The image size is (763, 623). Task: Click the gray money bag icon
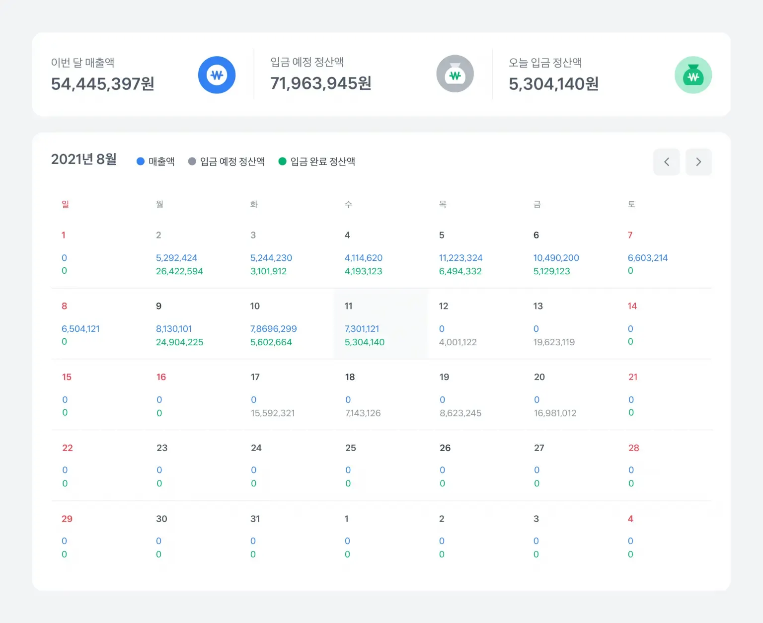pos(455,74)
